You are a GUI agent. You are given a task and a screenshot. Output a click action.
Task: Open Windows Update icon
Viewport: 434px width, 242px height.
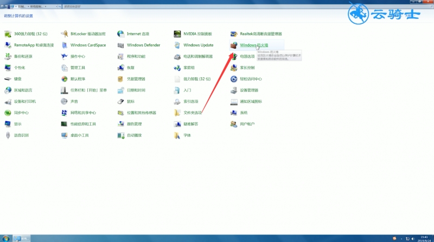coord(177,45)
